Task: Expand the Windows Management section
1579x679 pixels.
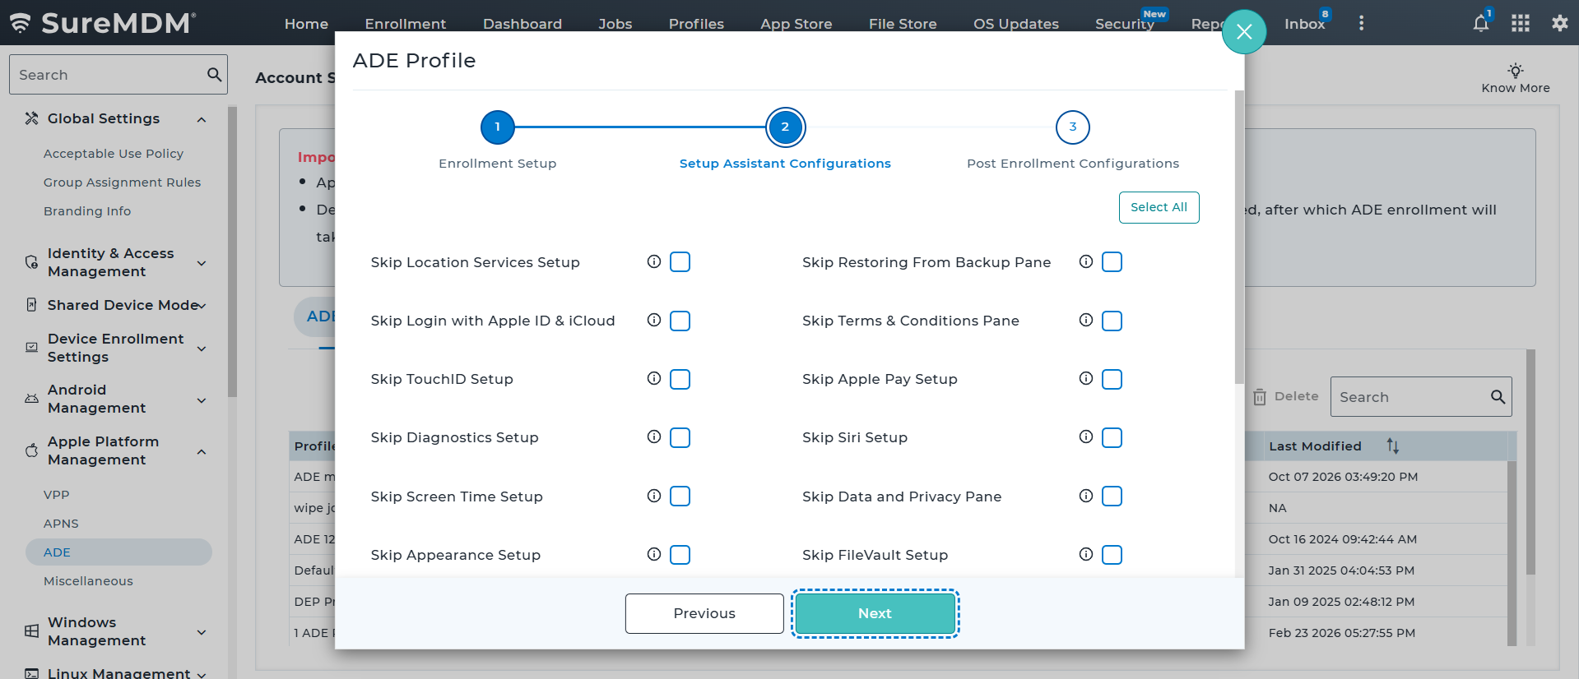Action: click(x=202, y=632)
